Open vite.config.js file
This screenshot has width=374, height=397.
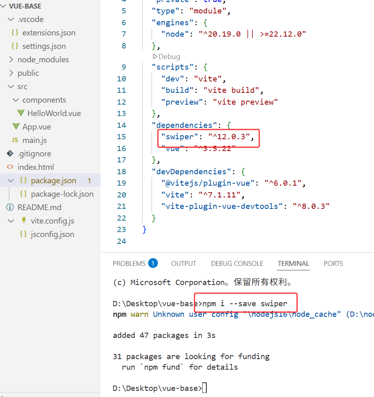click(52, 221)
